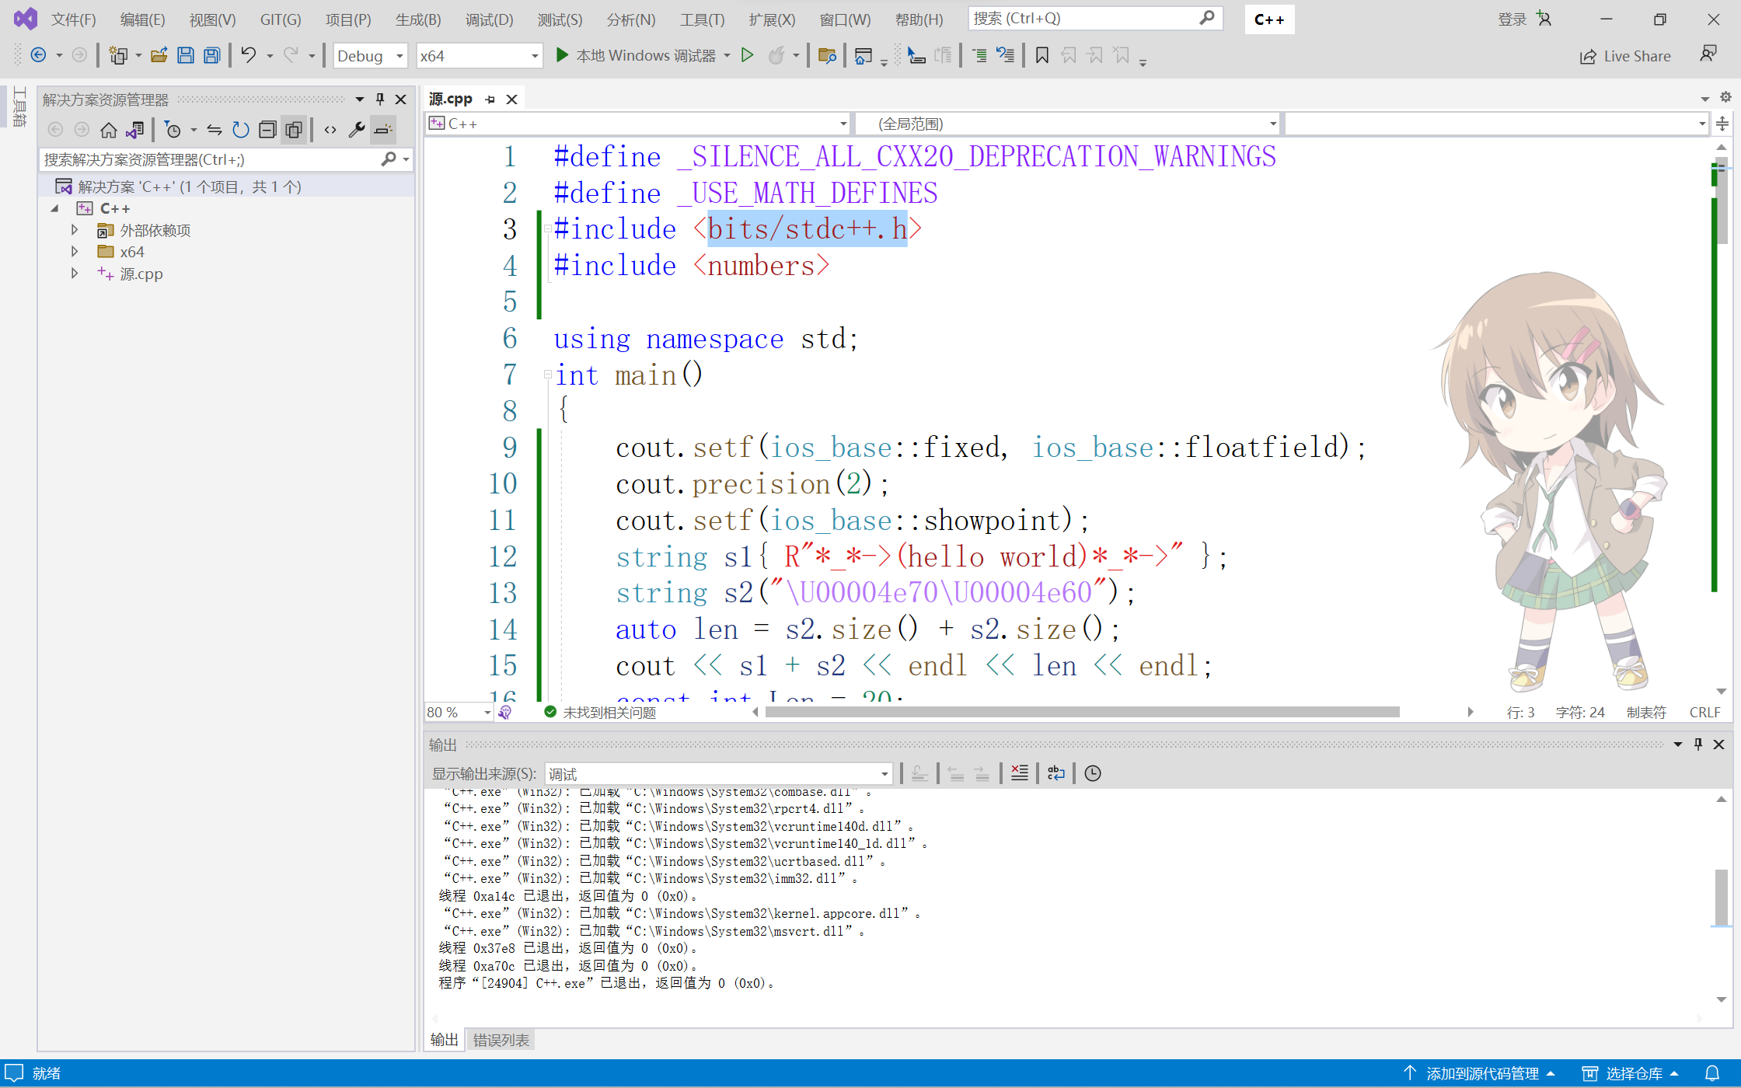This screenshot has width=1741, height=1088.
Task: Click the editor vertical scrollbar thumb
Action: pyautogui.click(x=1722, y=202)
